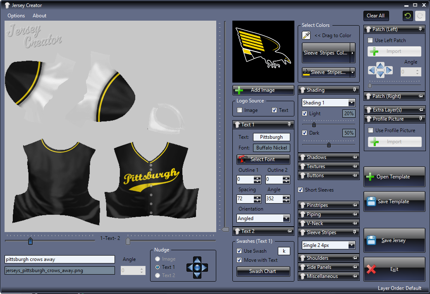Toggle Move with Text checkbox

pyautogui.click(x=239, y=260)
